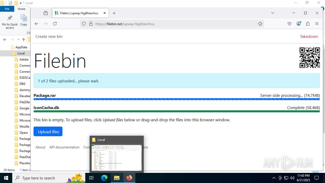
Task: Select the Mozilla folder in tree
Action: tap(24, 126)
